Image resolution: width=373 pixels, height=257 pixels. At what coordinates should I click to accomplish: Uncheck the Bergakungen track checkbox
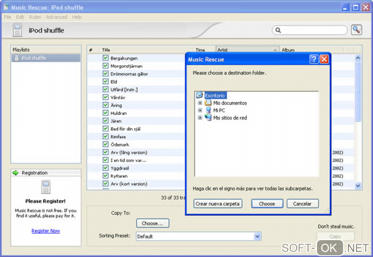(x=106, y=58)
